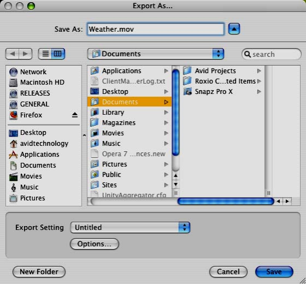Image resolution: width=306 pixels, height=284 pixels.
Task: Click the horizontal blue scrollbar thumb
Action: (226, 202)
